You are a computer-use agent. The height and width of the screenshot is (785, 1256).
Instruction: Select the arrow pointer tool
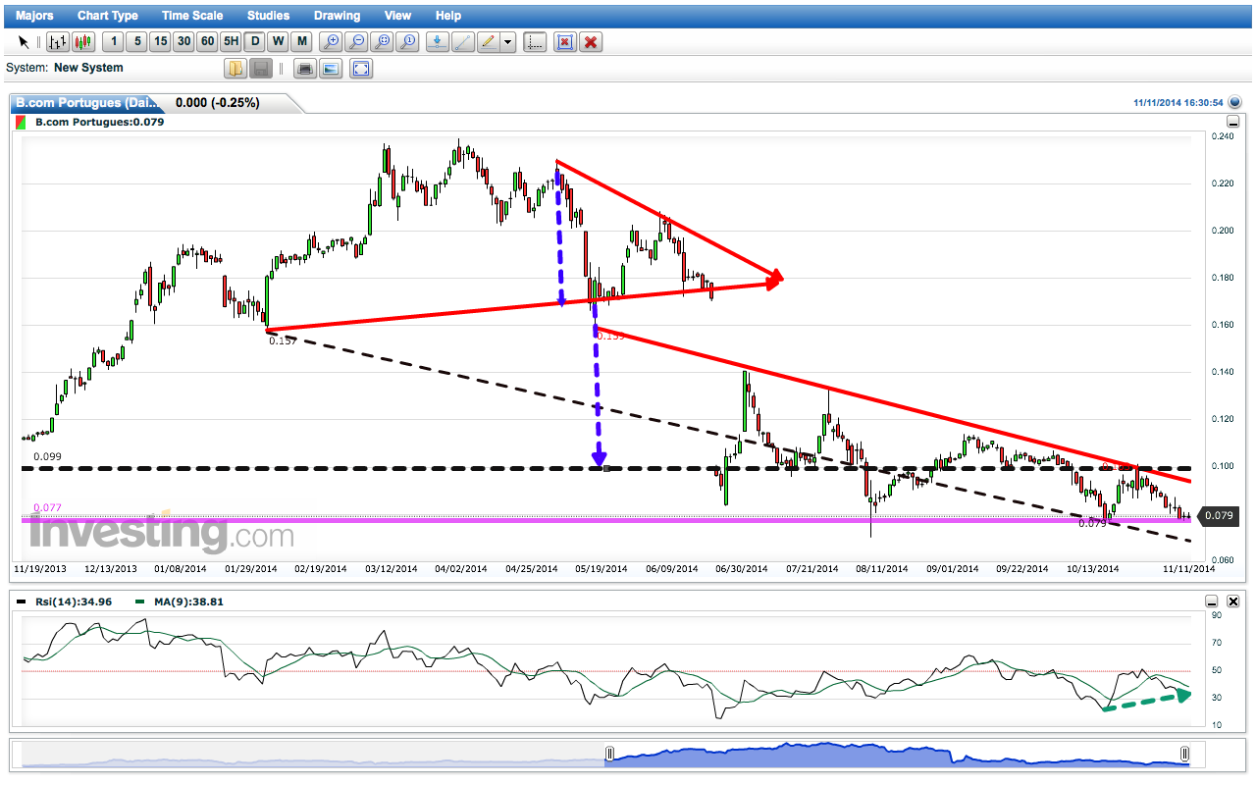coord(24,42)
